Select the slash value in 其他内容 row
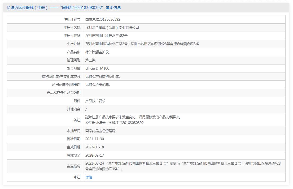This screenshot has width=293, height=189. (x=86, y=109)
